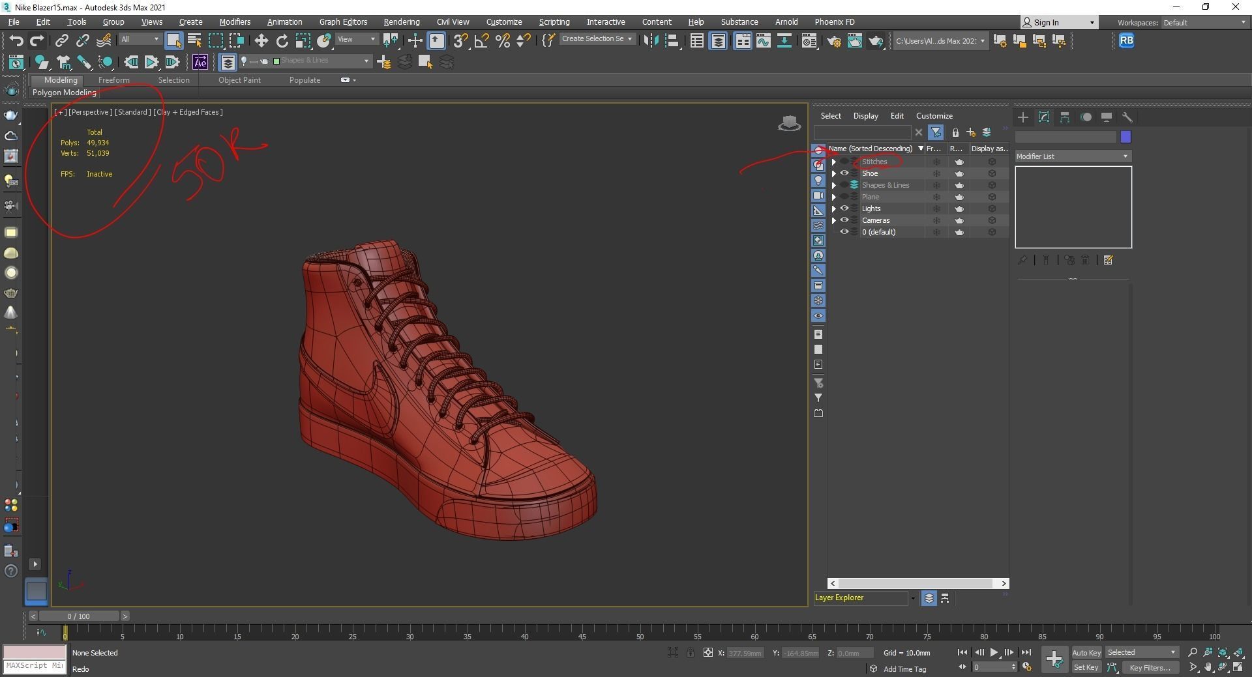Image resolution: width=1252 pixels, height=677 pixels.
Task: Expand the Lights layer
Action: 833,209
